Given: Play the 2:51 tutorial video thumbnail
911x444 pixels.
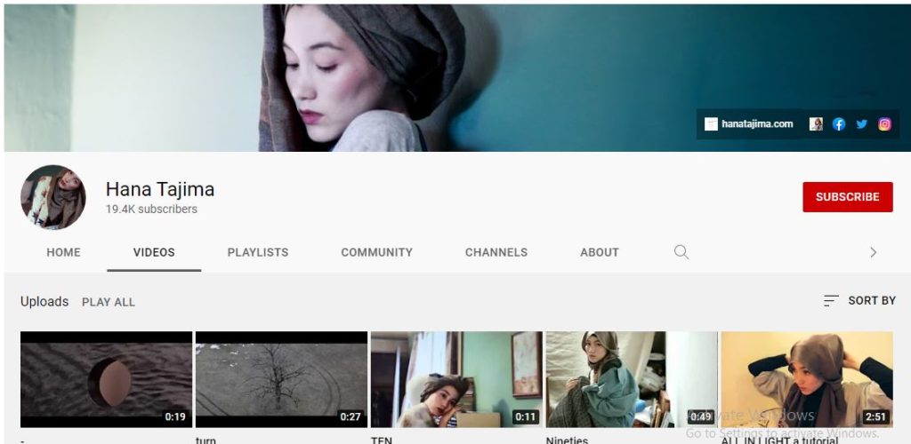Looking at the screenshot, I should (x=807, y=379).
